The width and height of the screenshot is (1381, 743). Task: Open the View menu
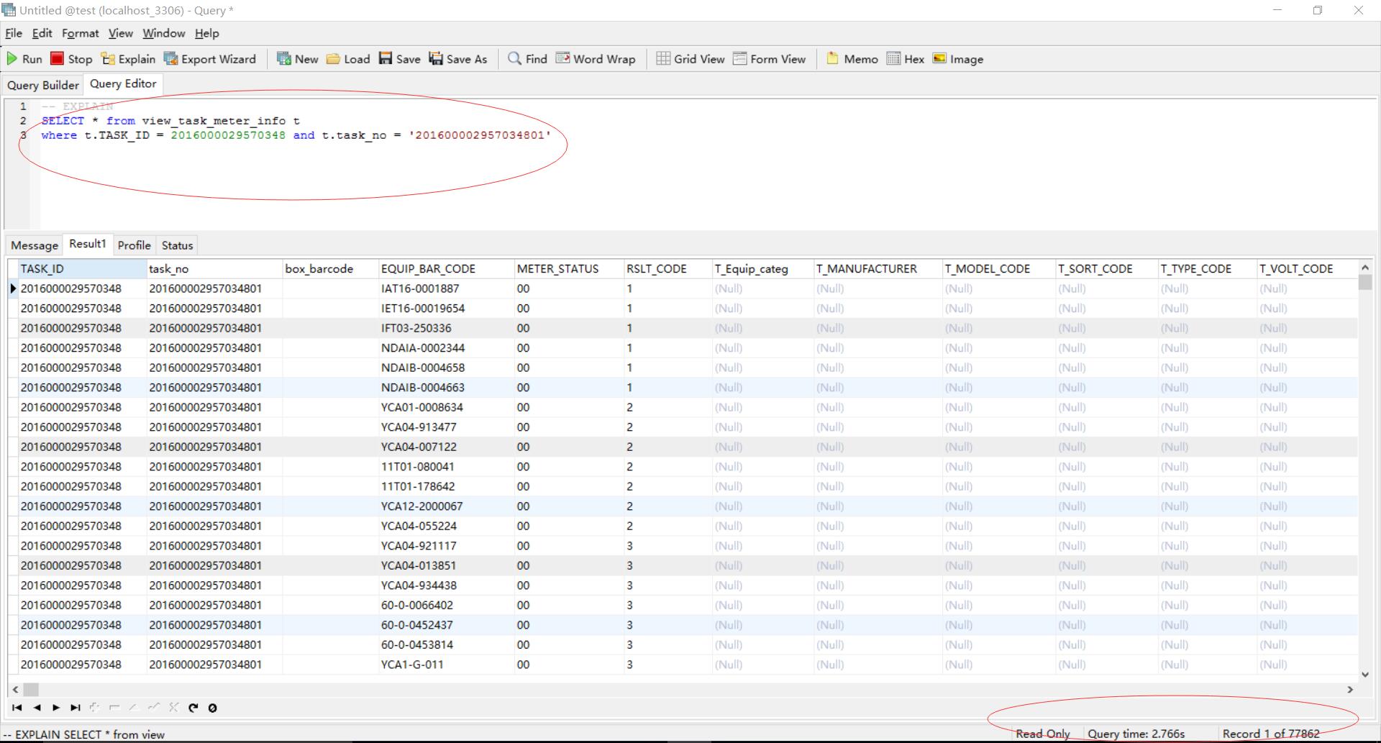[120, 33]
